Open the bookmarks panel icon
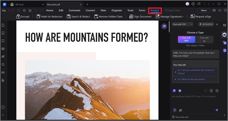This screenshot has width=228, height=121. click(3, 33)
